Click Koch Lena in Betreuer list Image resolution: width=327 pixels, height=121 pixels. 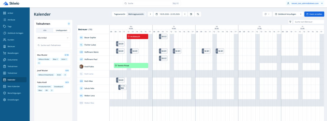click(89, 74)
